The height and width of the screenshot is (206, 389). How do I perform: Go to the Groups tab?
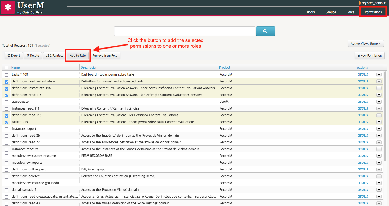[330, 12]
